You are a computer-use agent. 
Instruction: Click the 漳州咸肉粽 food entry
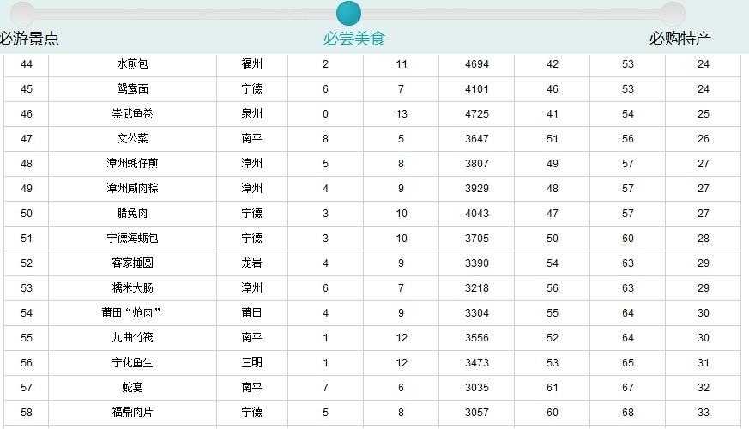[x=132, y=189]
